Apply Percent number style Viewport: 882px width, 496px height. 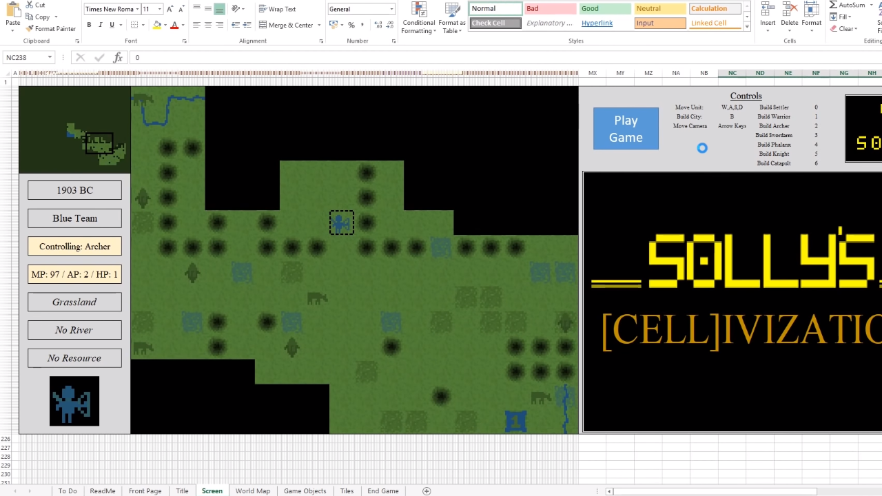(351, 25)
